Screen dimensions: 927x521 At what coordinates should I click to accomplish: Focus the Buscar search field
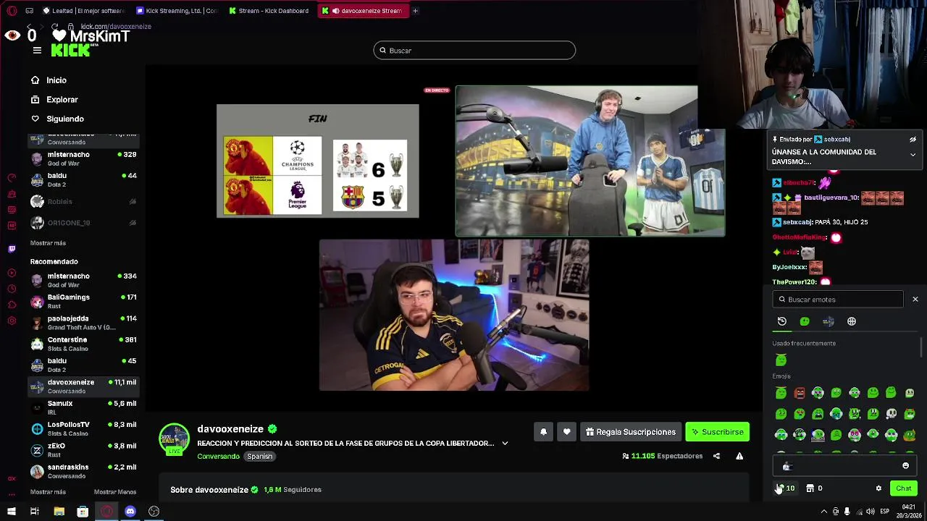coord(474,51)
